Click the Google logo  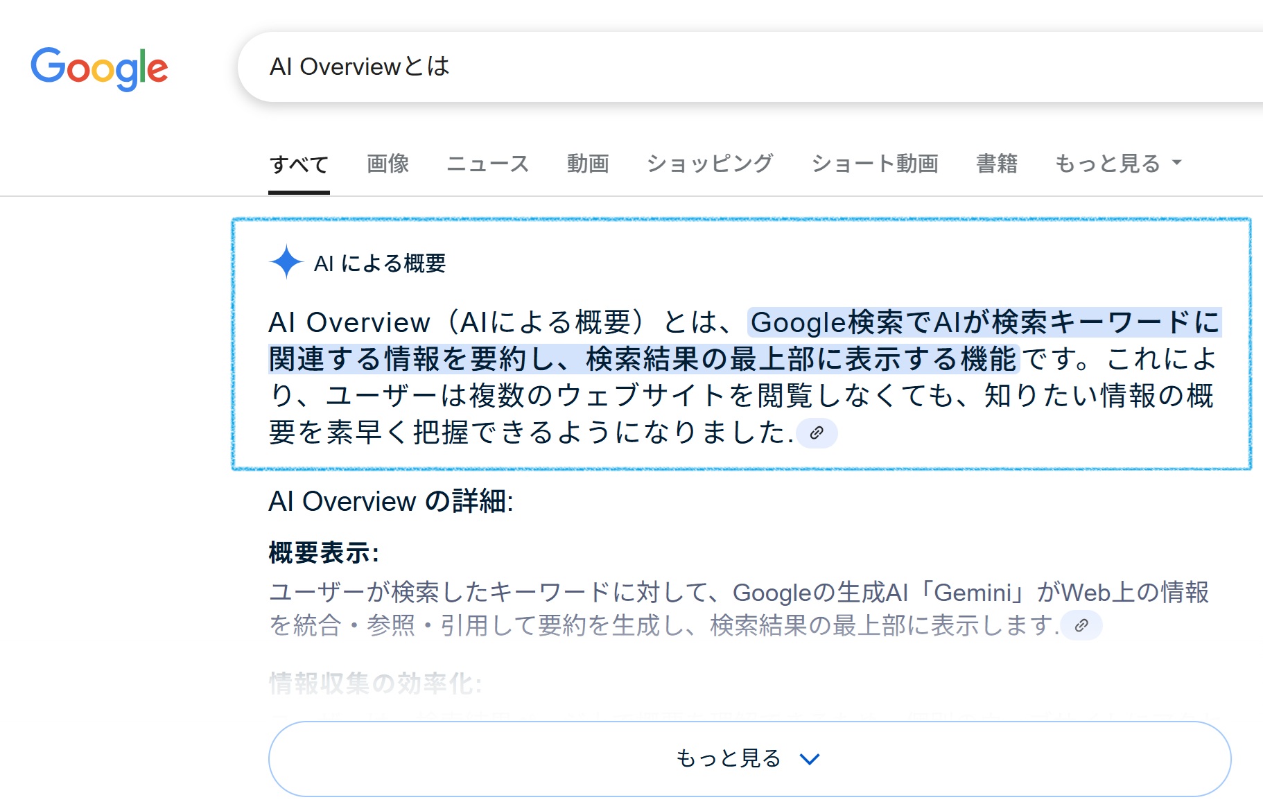tap(99, 69)
